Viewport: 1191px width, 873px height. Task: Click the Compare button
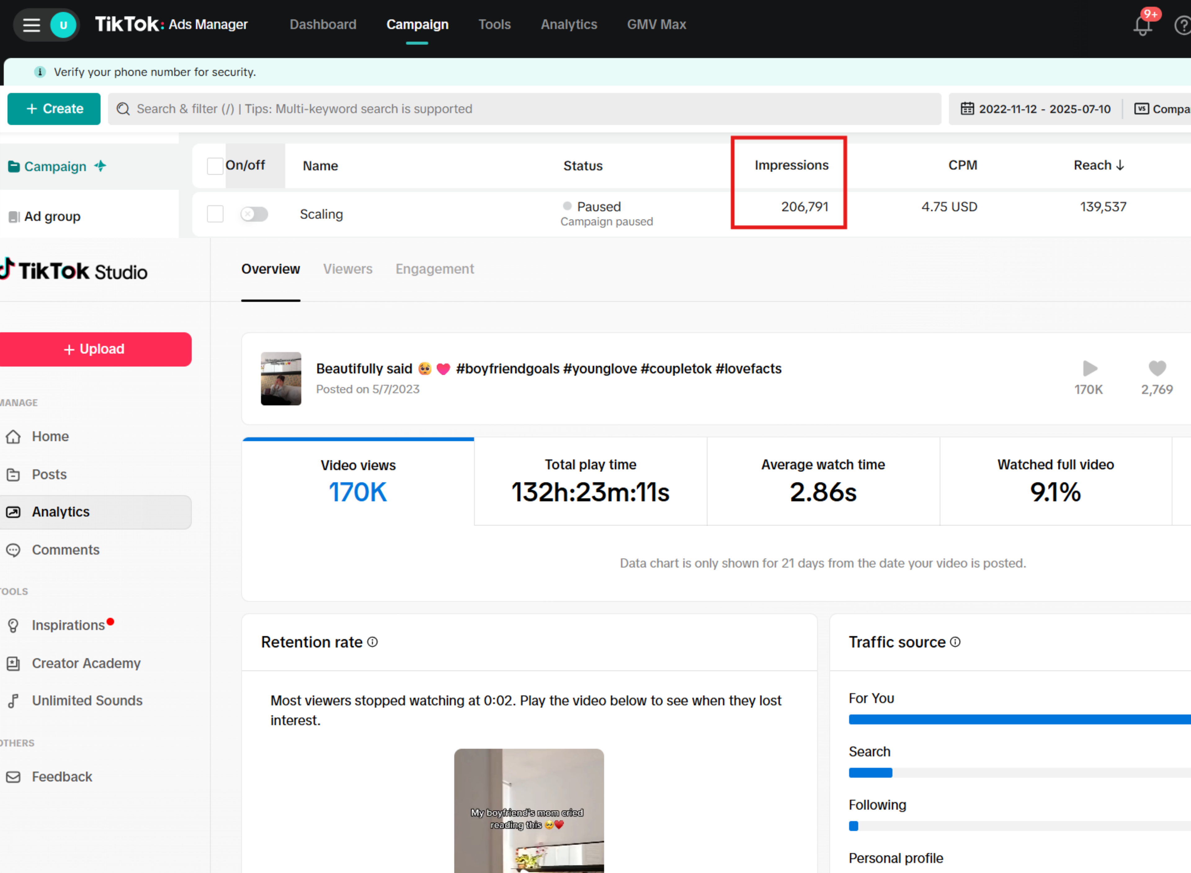coord(1162,109)
